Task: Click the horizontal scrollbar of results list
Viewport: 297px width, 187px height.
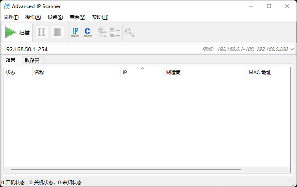Action: [x=126, y=170]
